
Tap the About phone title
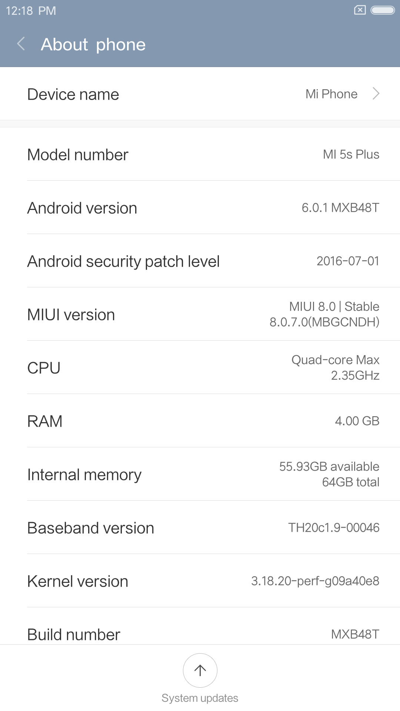coord(93,44)
